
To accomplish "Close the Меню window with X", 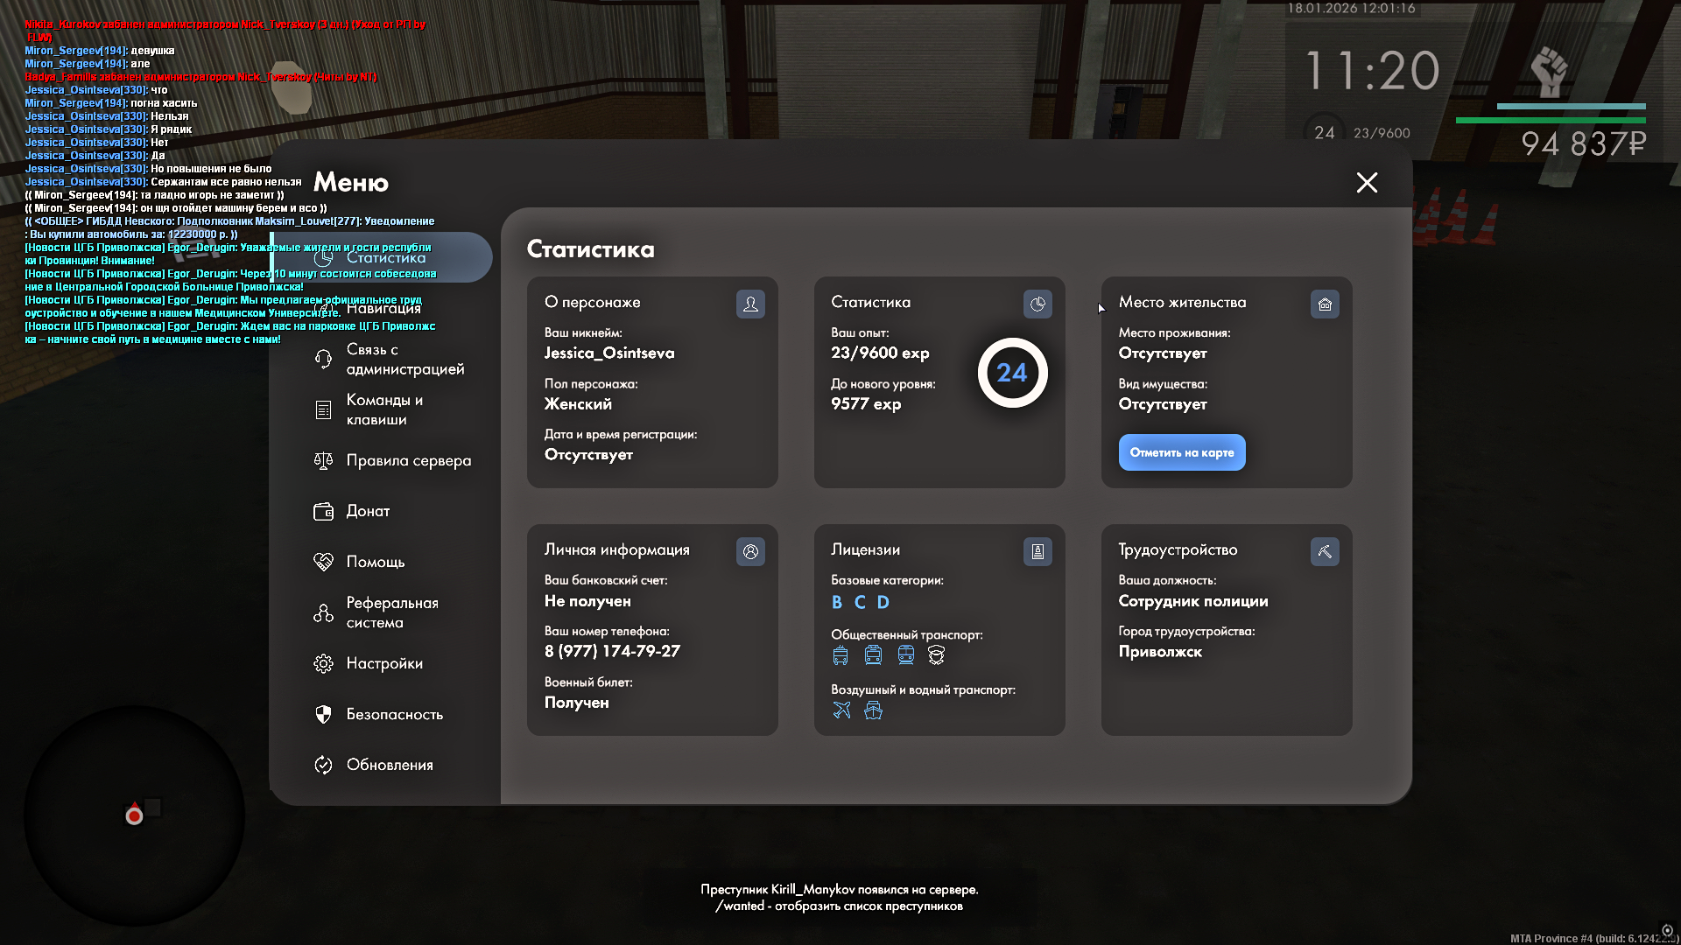I will [1367, 182].
